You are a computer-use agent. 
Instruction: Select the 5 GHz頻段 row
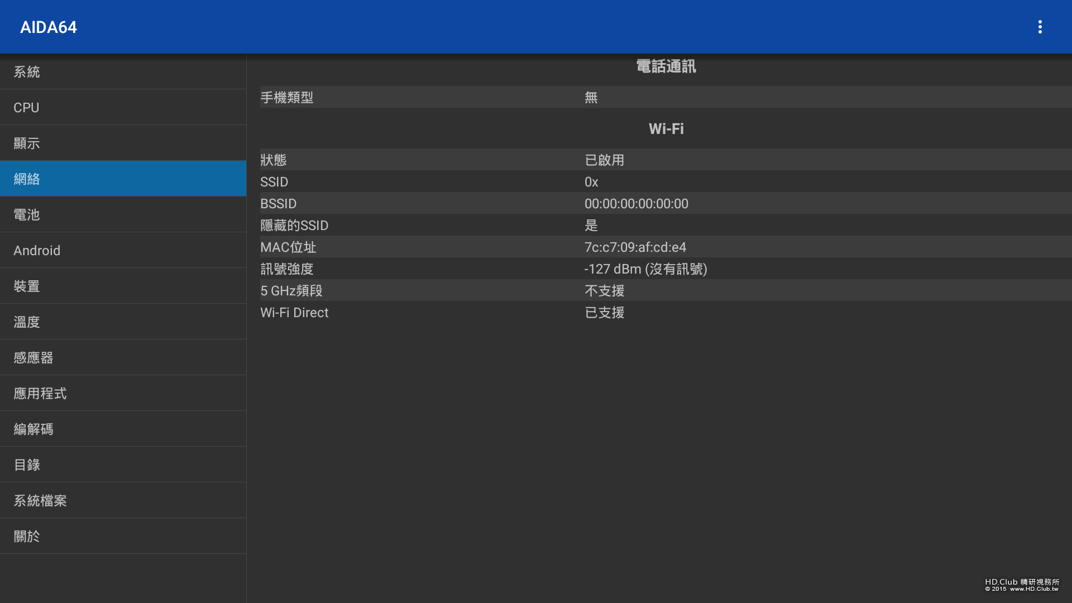pyautogui.click(x=666, y=290)
